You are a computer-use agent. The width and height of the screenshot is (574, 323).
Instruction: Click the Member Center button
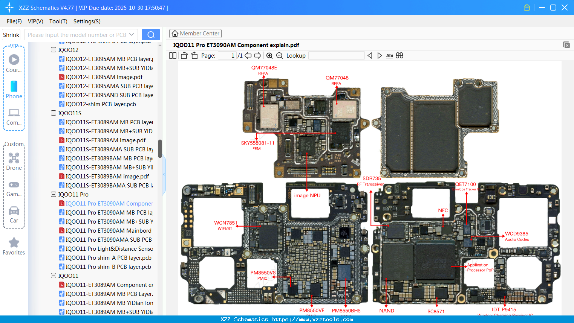(195, 33)
